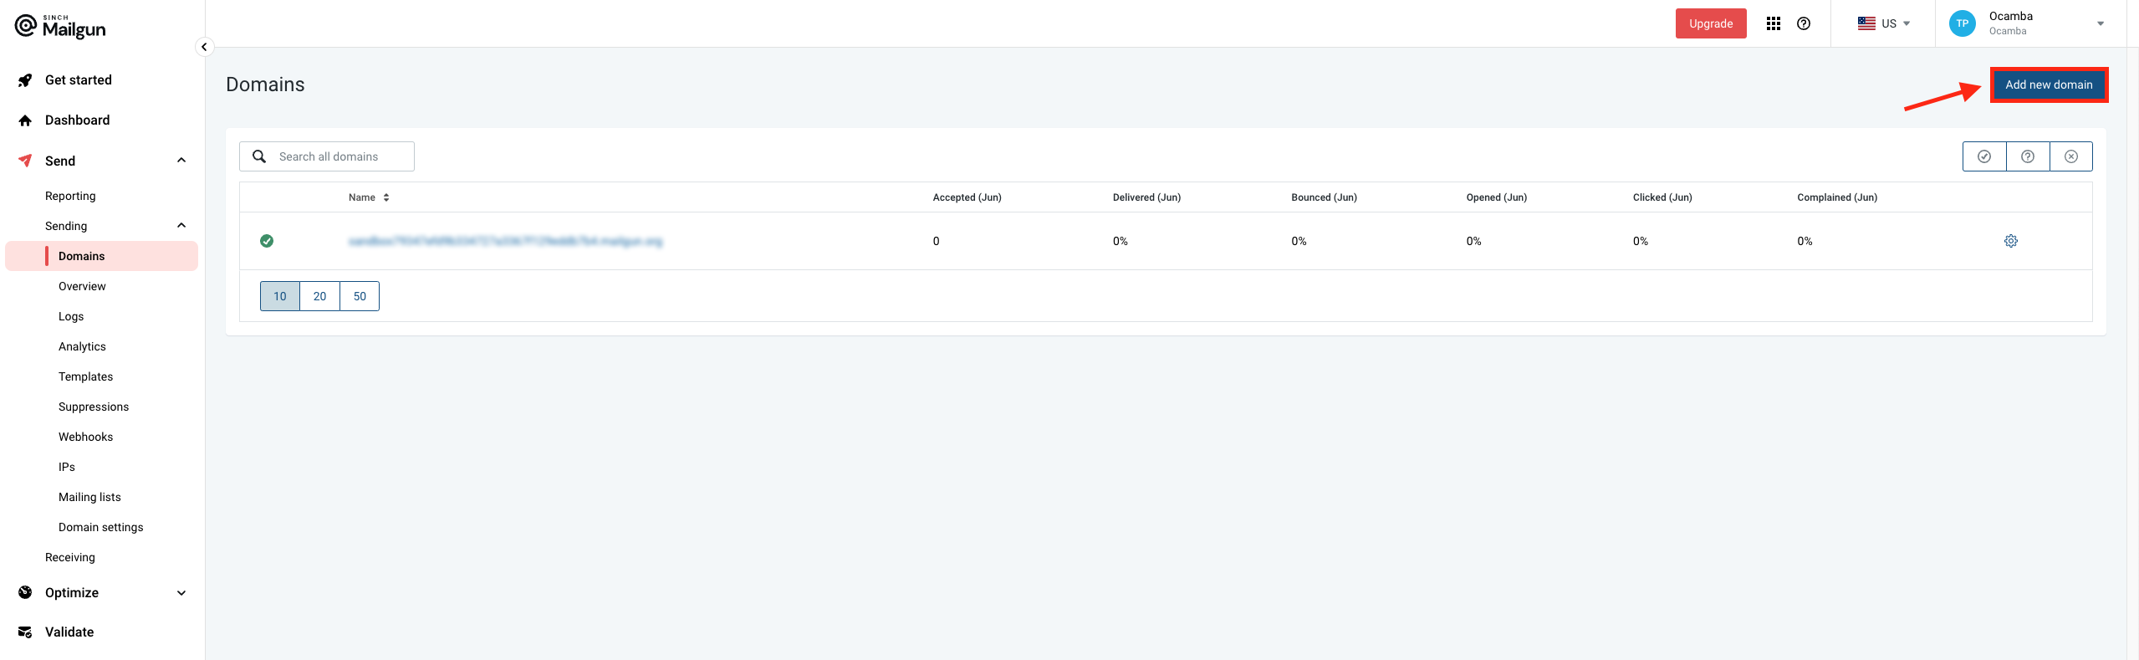
Task: Click the Clicked (Jun) column header
Action: point(1662,197)
